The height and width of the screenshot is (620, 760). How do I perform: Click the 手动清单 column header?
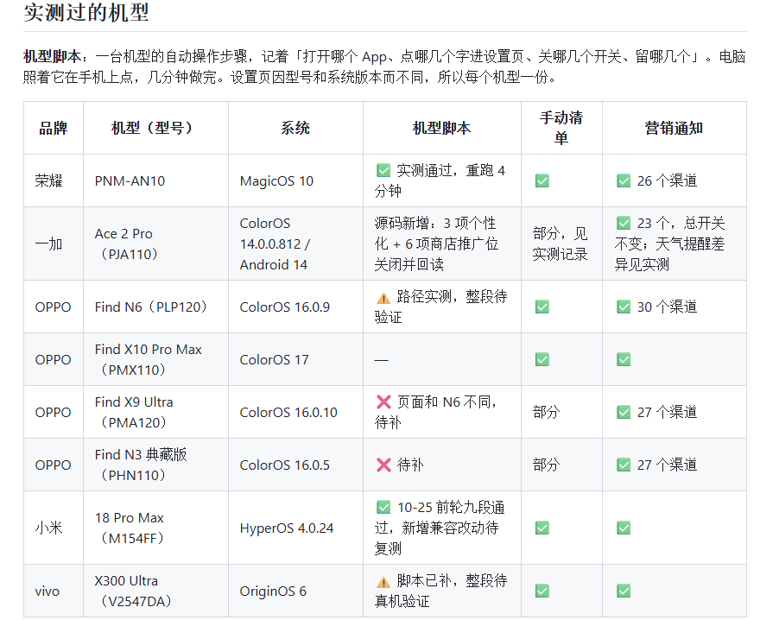tap(561, 128)
